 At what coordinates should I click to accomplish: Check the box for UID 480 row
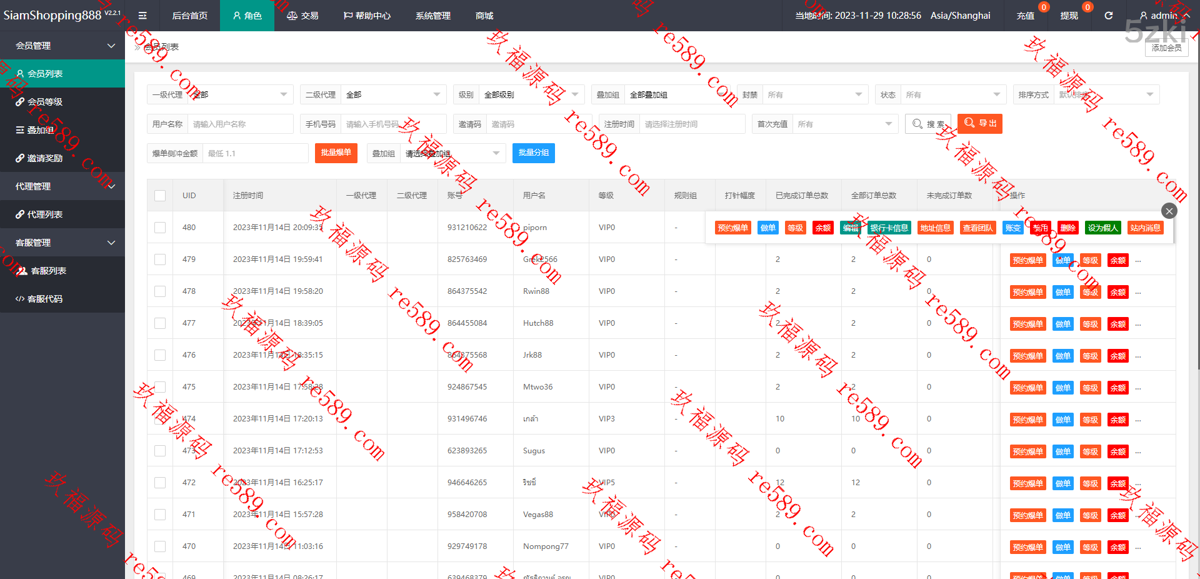160,228
